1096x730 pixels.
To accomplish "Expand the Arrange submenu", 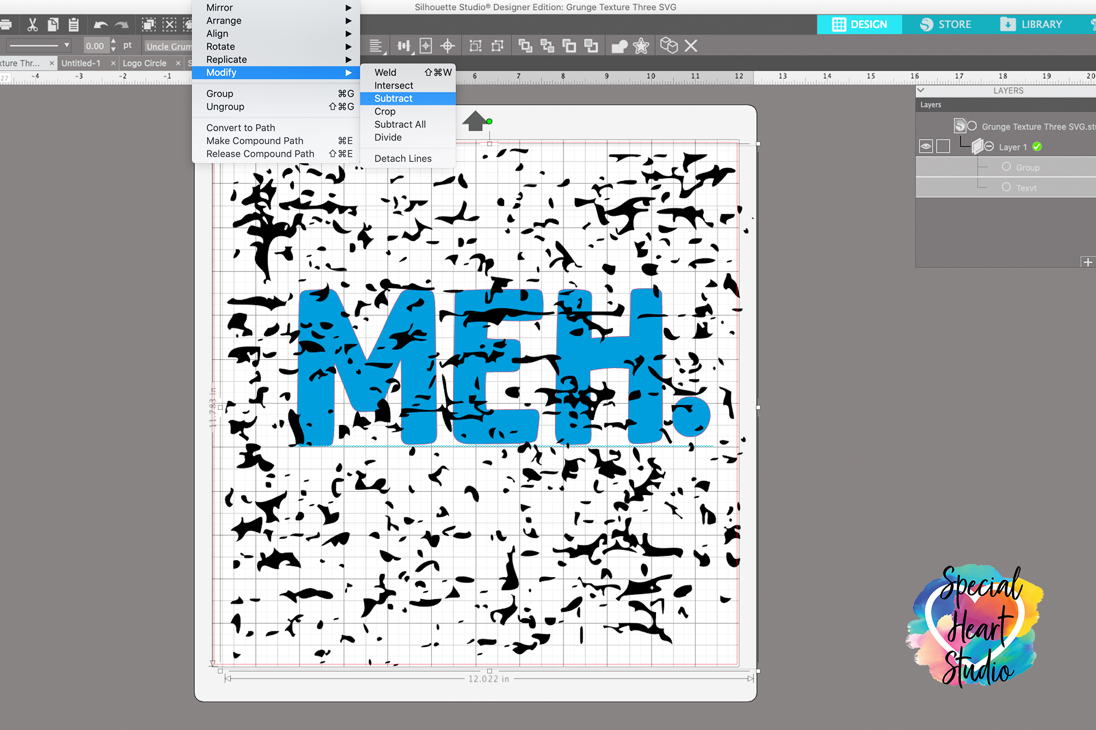I will point(276,21).
